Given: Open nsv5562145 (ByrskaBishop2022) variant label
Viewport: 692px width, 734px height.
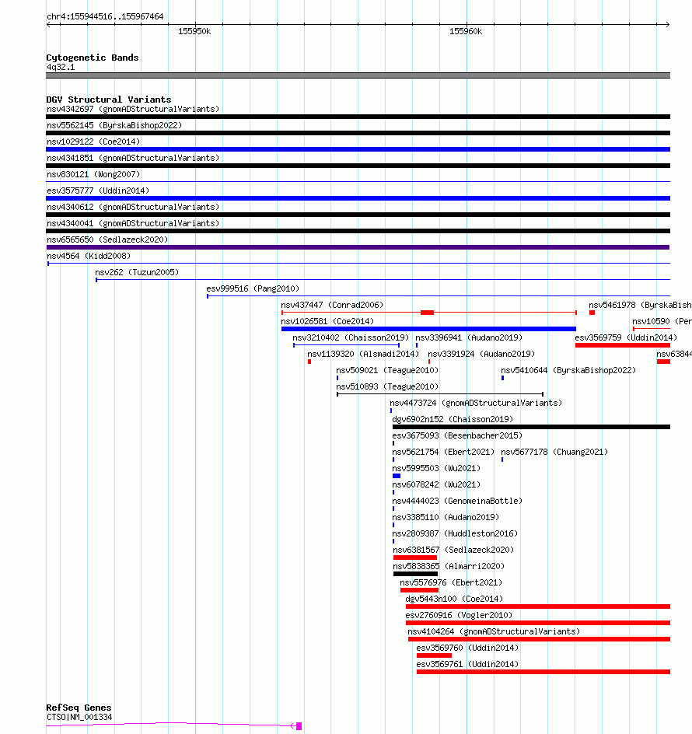Looking at the screenshot, I should point(114,125).
